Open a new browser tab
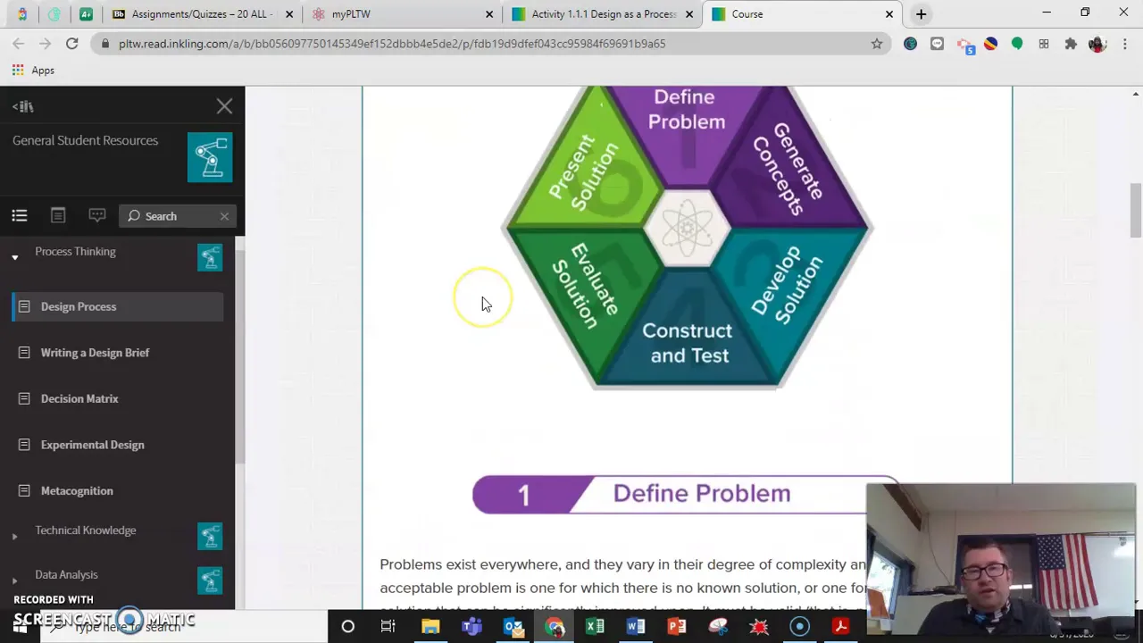1143x643 pixels. coord(921,14)
